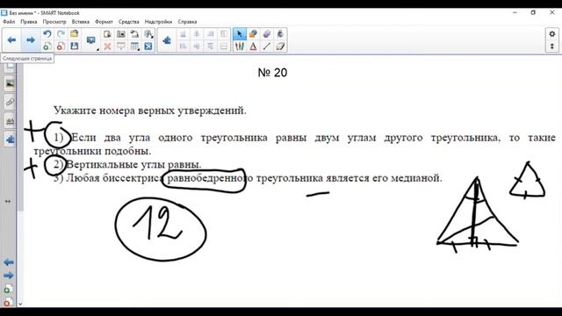Click the sidebar next page blue arrow
Viewport: 562px width, 316px height.
tap(9, 276)
